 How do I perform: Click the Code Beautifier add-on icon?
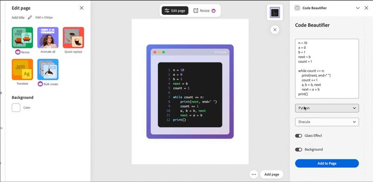coord(297,8)
